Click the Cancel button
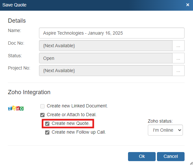The height and width of the screenshot is (165, 193). click(171, 156)
